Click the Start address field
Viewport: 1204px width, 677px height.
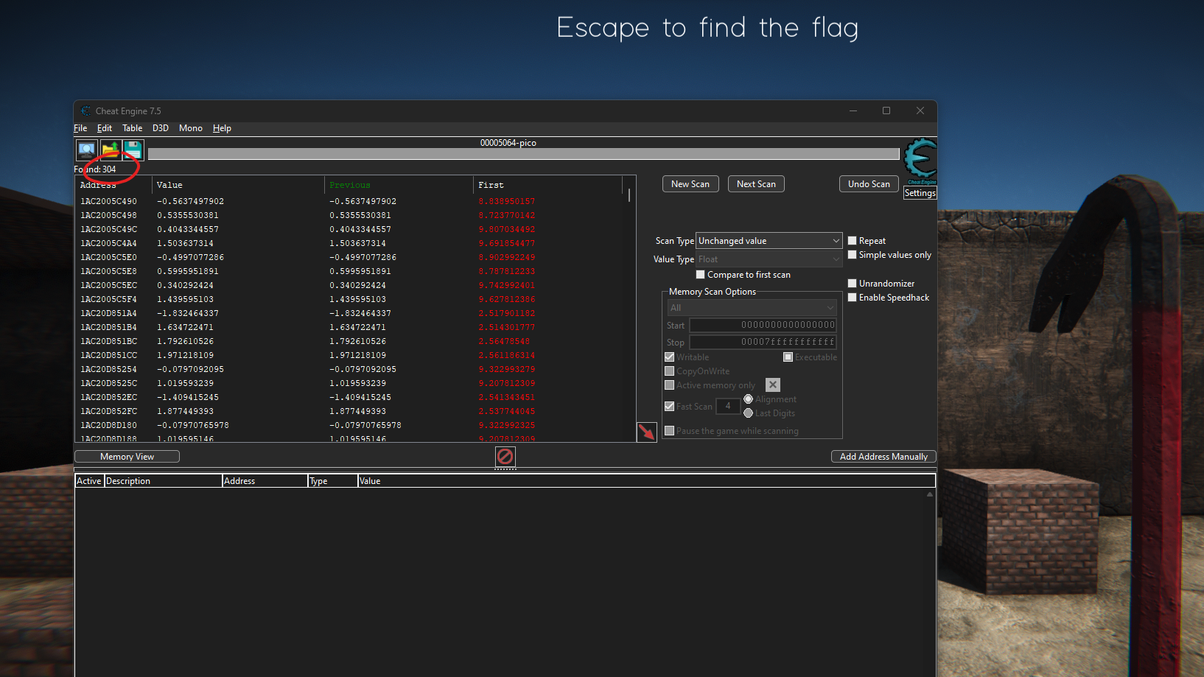pyautogui.click(x=763, y=325)
